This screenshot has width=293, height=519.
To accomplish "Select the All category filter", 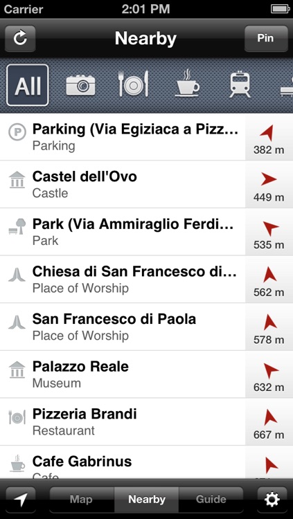I will pyautogui.click(x=28, y=85).
